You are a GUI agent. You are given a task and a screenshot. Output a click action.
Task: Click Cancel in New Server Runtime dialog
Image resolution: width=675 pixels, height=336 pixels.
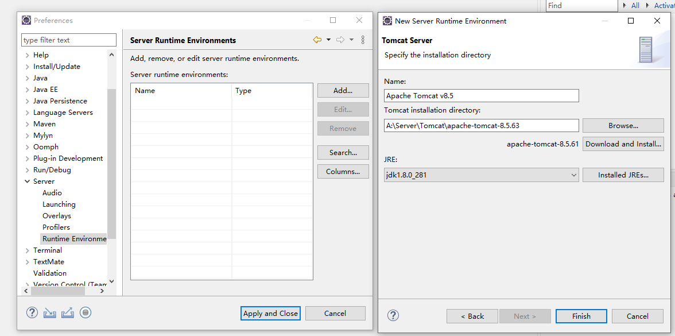tap(638, 316)
